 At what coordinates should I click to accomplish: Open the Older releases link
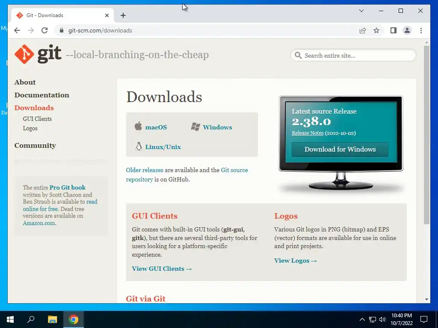click(x=145, y=170)
